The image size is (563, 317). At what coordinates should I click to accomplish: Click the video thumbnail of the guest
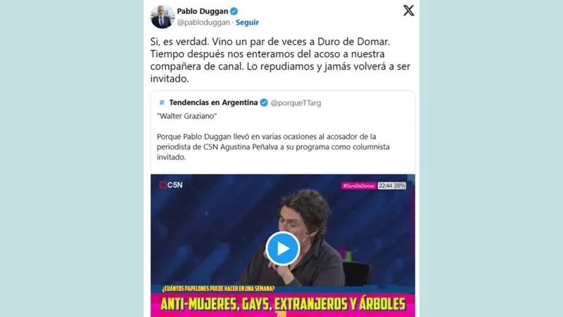[x=283, y=245]
